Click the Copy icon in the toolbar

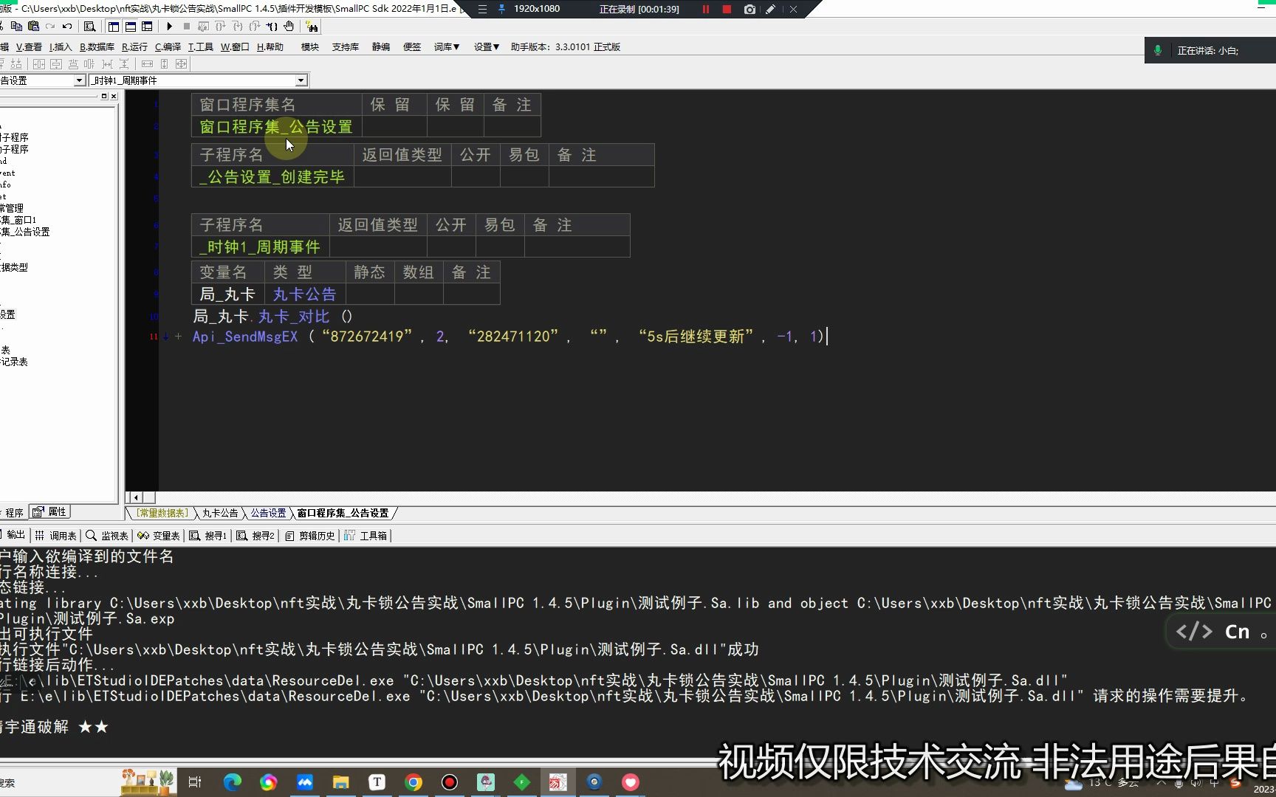pyautogui.click(x=16, y=27)
